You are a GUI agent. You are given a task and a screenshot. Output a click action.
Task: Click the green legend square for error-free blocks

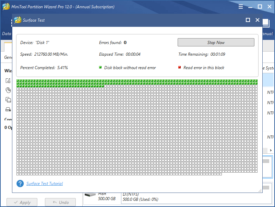point(100,67)
